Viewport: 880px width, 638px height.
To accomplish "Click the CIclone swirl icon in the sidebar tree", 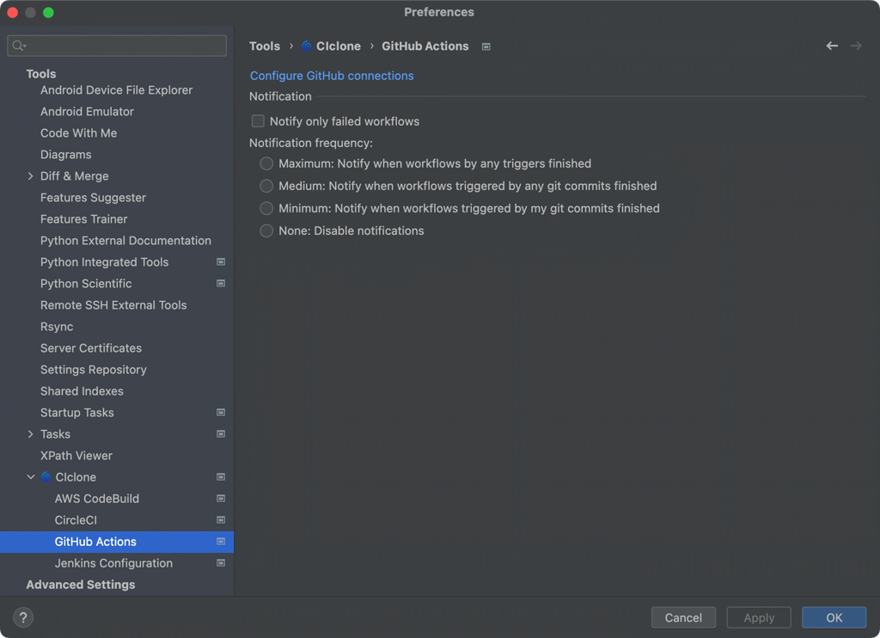I will (46, 477).
